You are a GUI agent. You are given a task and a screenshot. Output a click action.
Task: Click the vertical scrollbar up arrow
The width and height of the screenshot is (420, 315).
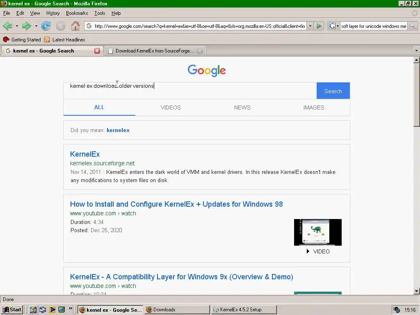tap(416, 60)
